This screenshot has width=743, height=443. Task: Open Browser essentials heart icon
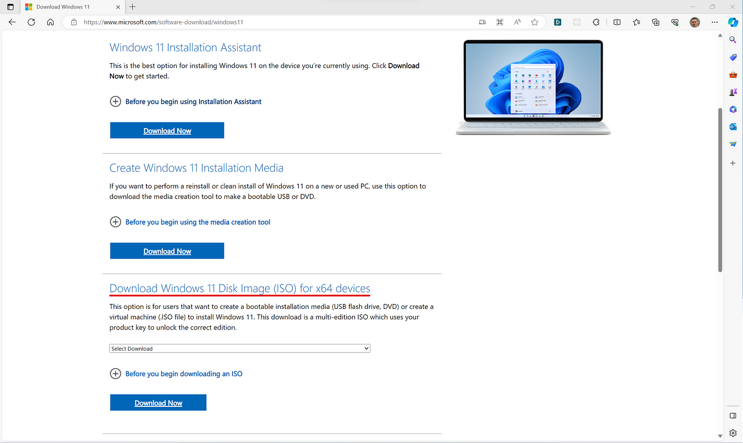(x=675, y=22)
